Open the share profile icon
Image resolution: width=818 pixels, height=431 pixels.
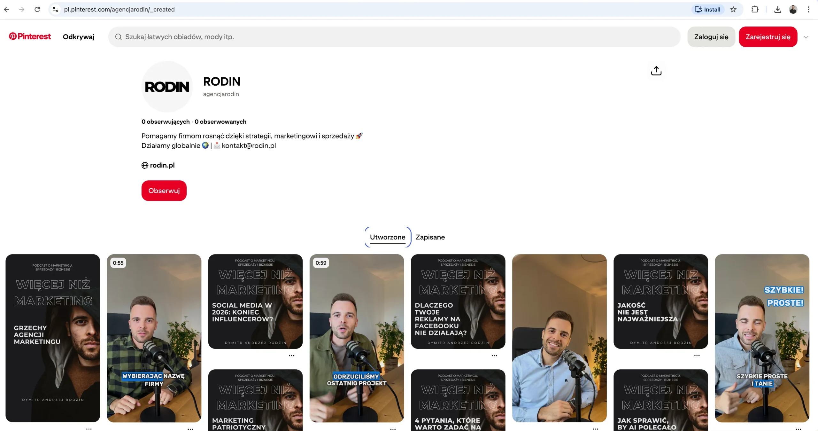click(656, 71)
